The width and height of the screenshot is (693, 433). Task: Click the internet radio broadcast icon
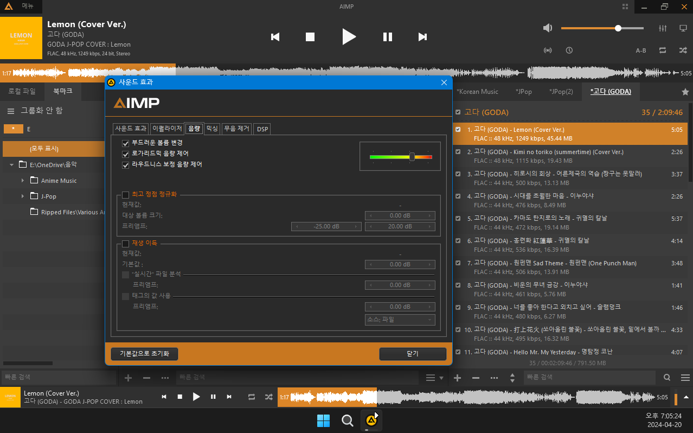(548, 50)
